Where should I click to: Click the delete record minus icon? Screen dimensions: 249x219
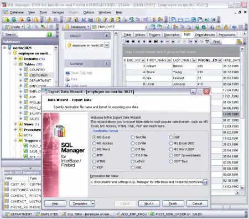tap(167, 42)
